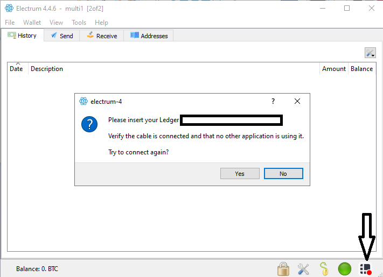Click the dialog help question mark button
The height and width of the screenshot is (277, 383).
coord(273,101)
